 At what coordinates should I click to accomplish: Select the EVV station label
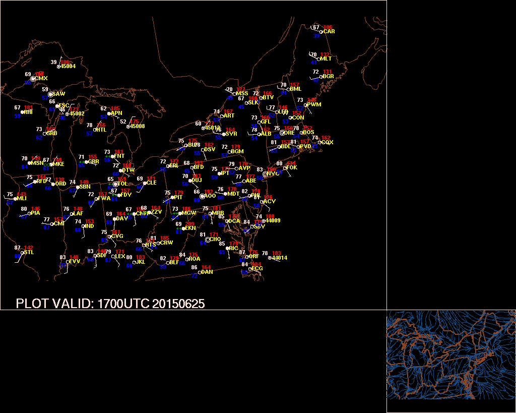point(75,262)
